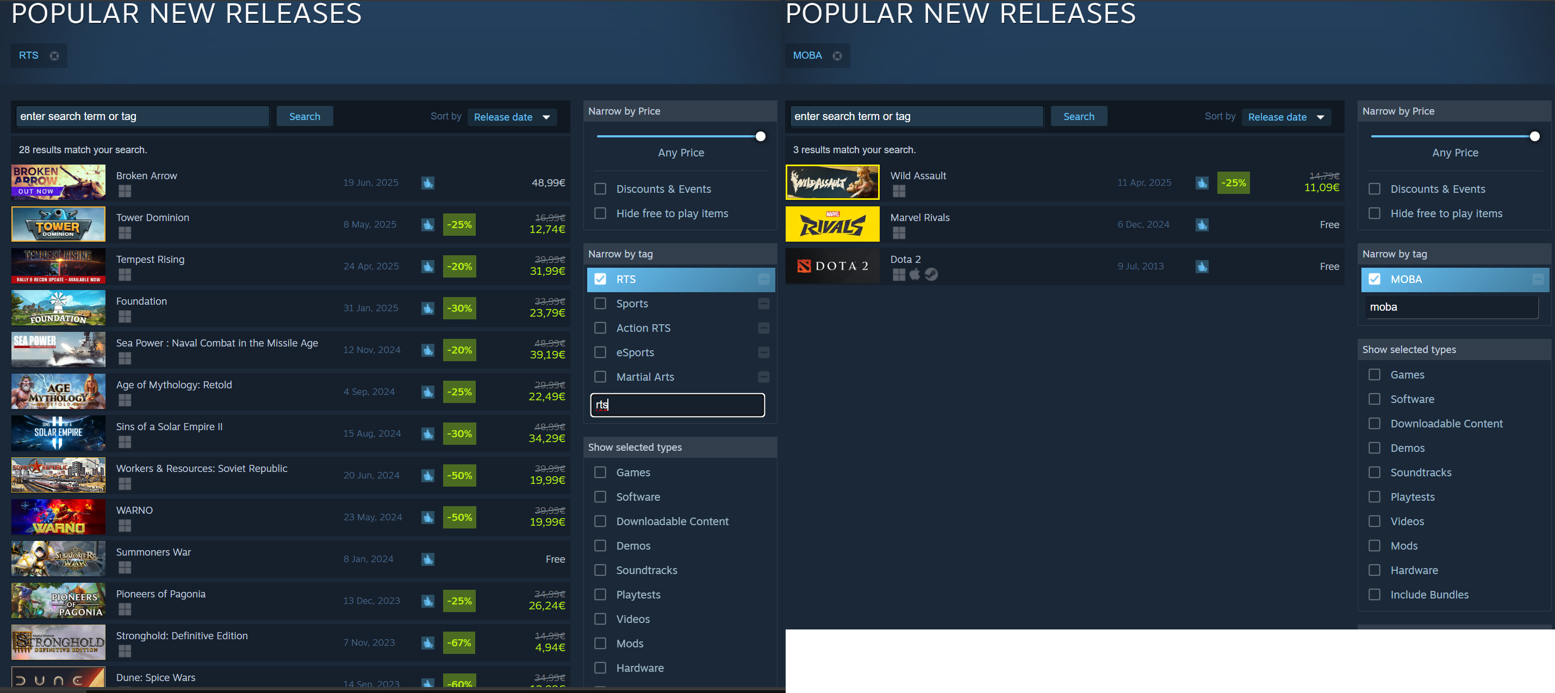Viewport: 1555px width, 693px height.
Task: Tick the eSports tag checkbox
Action: 600,352
